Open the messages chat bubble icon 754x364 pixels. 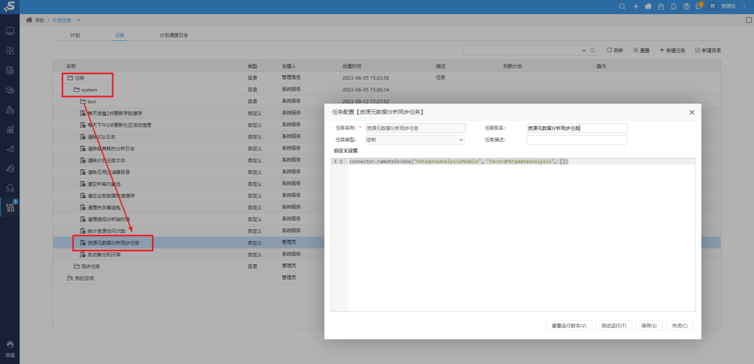click(699, 6)
